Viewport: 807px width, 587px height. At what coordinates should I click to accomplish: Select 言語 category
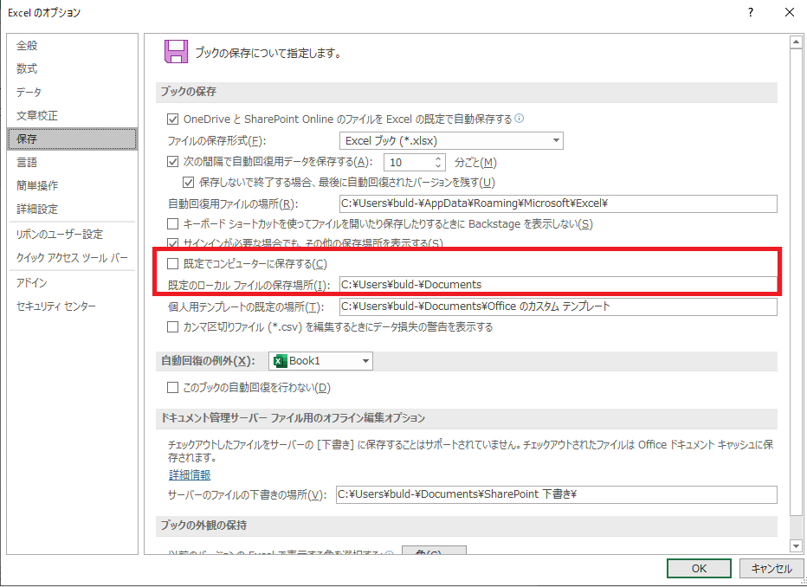pyautogui.click(x=73, y=162)
